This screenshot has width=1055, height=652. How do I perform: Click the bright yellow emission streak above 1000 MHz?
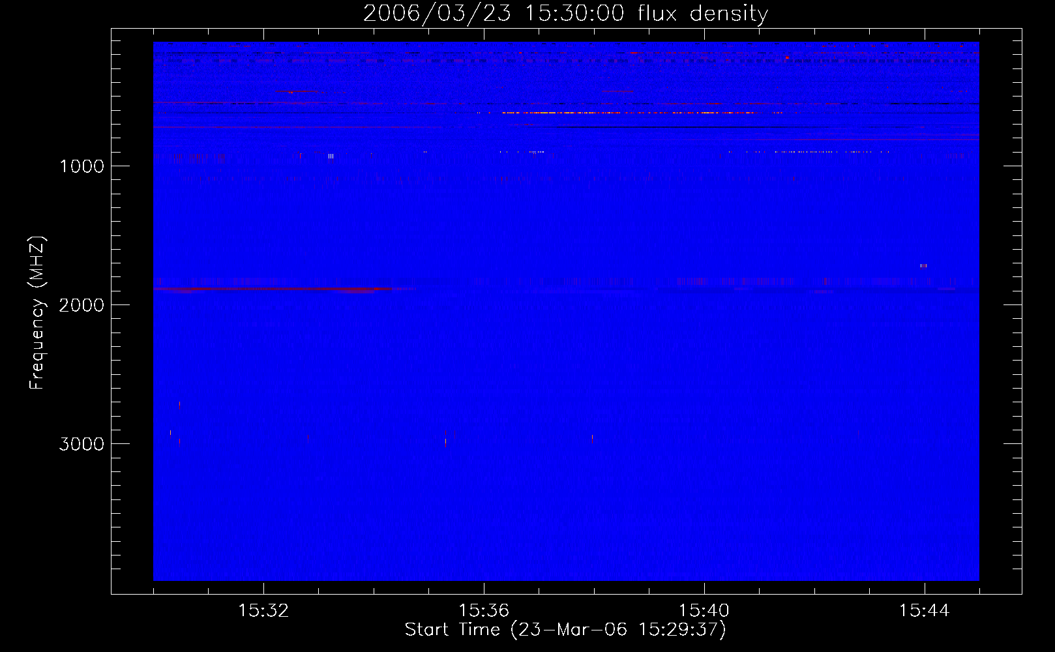(x=631, y=113)
